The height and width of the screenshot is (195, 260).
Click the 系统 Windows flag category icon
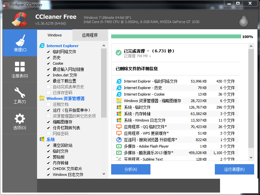tap(42, 139)
